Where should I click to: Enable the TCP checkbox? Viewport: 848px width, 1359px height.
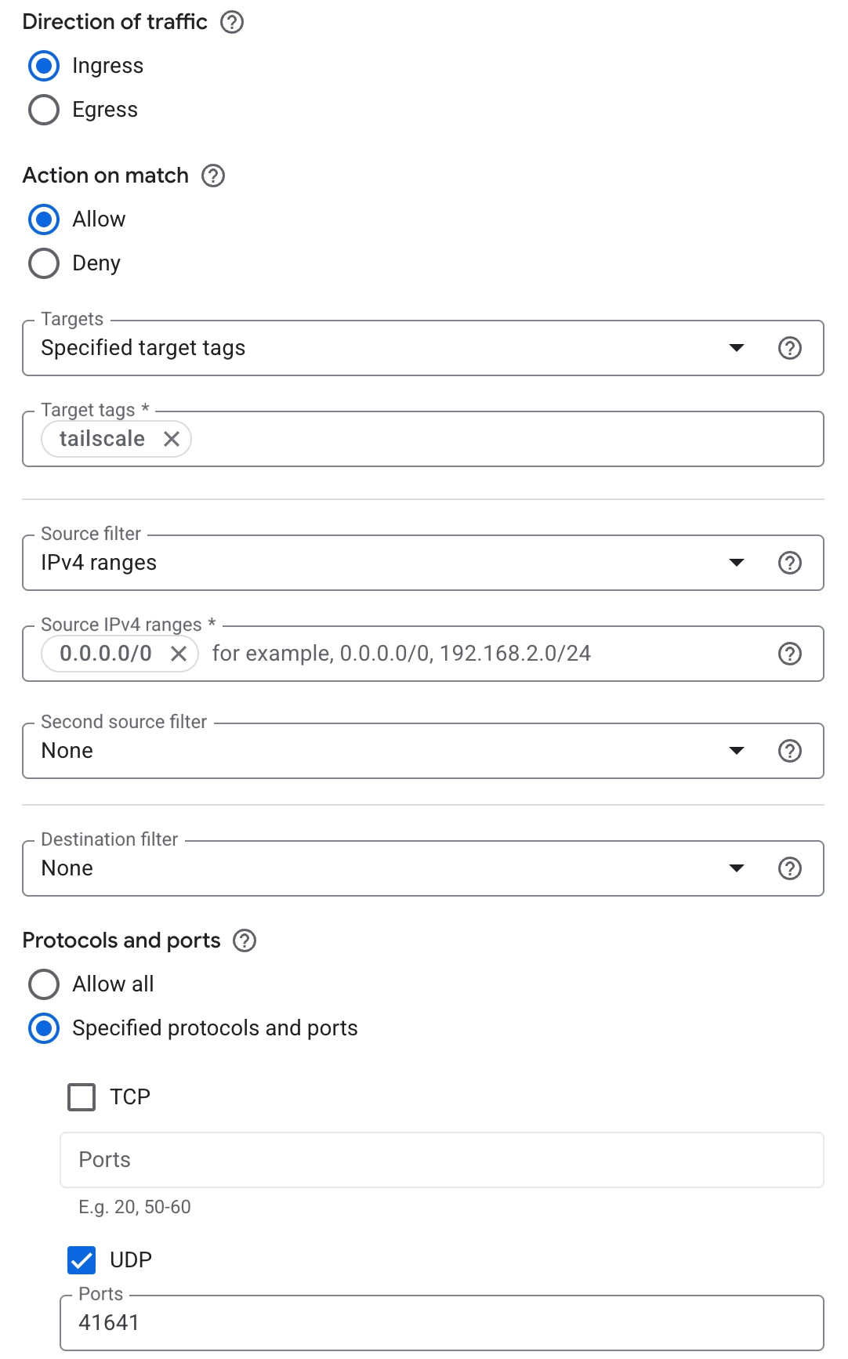click(82, 1097)
